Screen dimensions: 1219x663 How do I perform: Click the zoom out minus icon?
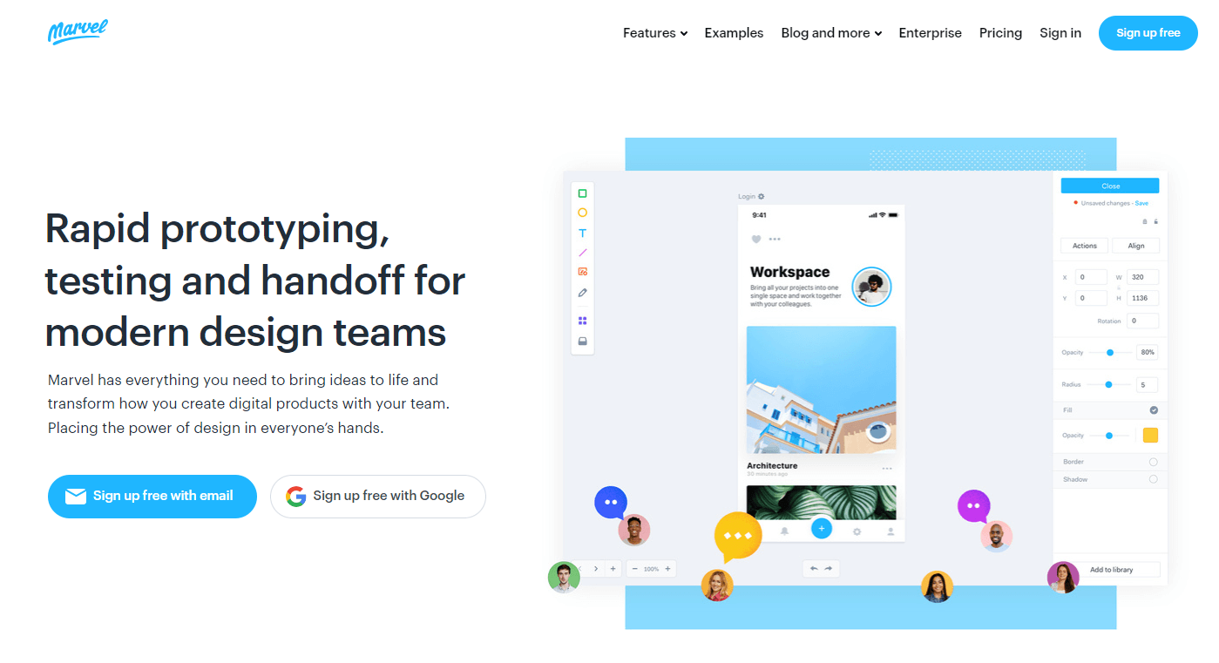tap(634, 569)
